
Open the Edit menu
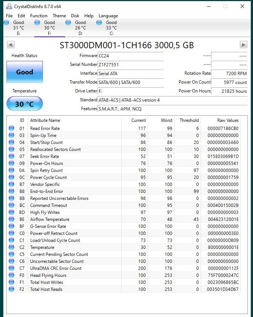(21, 16)
